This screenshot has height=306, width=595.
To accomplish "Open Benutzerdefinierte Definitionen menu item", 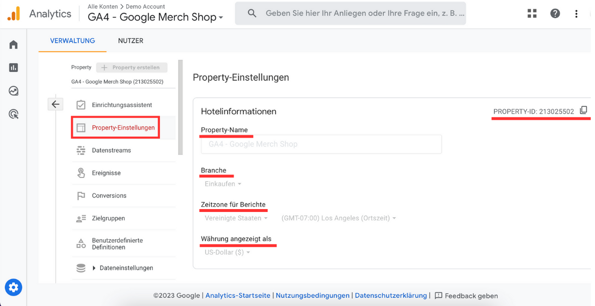I will 123,244.
